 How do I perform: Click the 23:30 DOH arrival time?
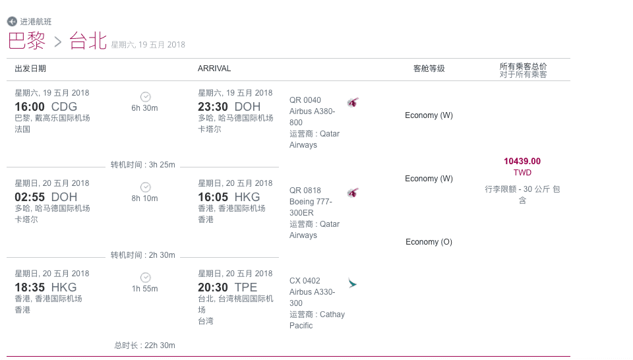(229, 107)
